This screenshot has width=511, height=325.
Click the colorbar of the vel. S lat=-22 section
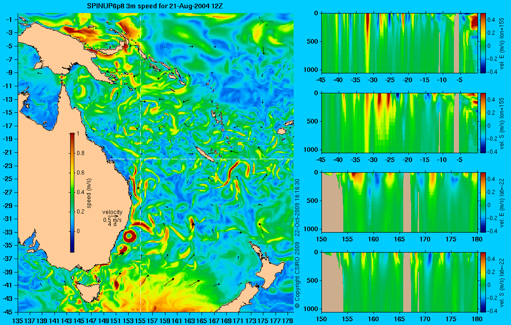(483, 282)
